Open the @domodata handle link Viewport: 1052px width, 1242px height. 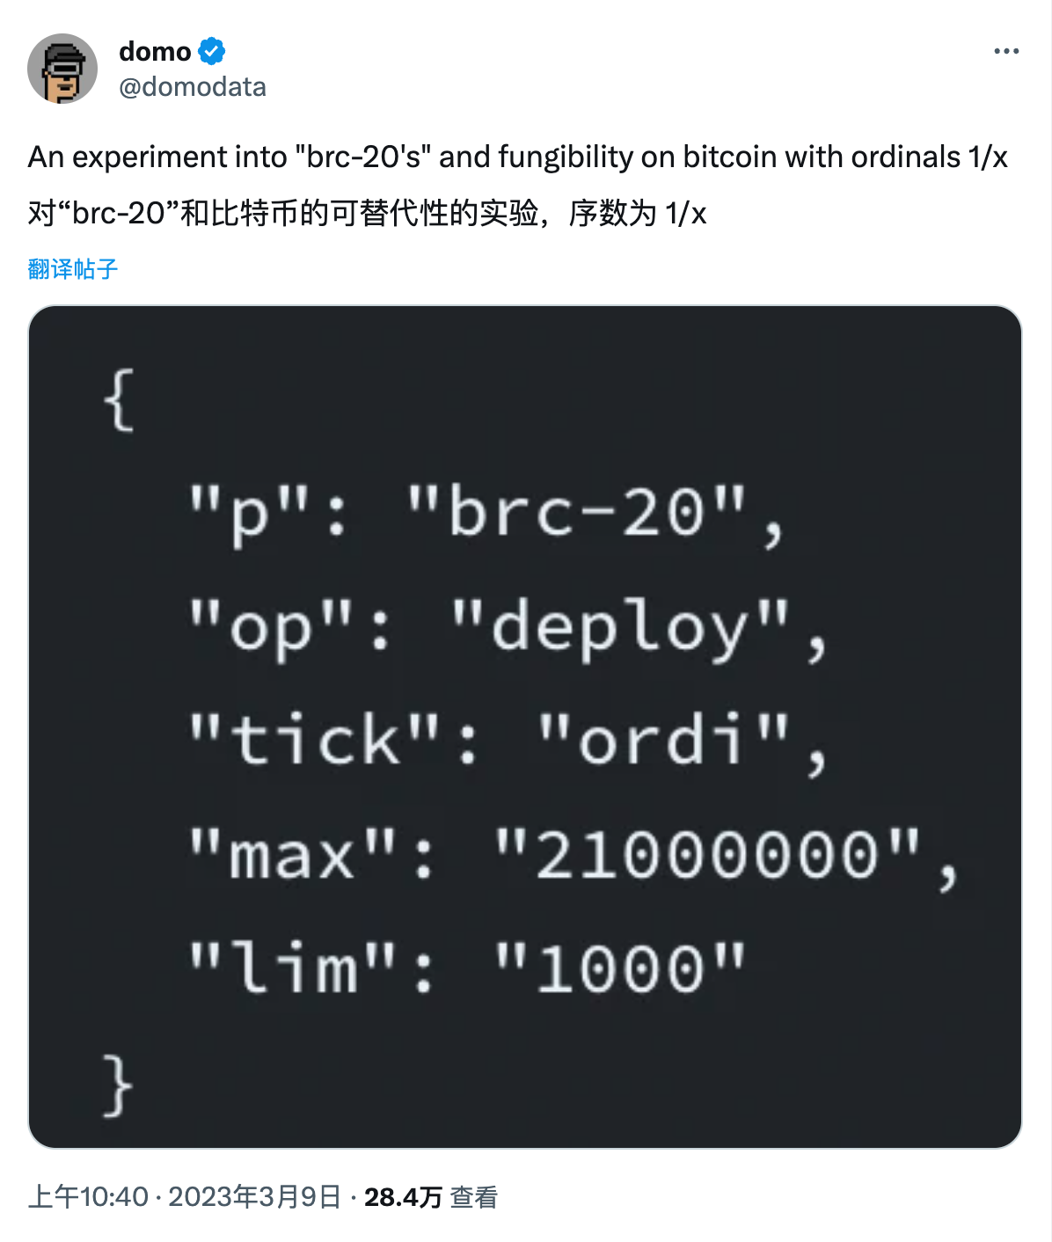(x=193, y=87)
